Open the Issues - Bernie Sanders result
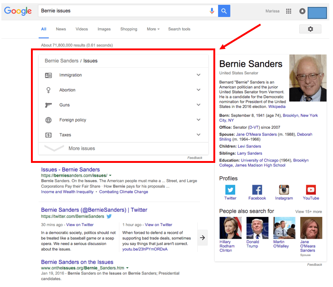 tap(70, 169)
